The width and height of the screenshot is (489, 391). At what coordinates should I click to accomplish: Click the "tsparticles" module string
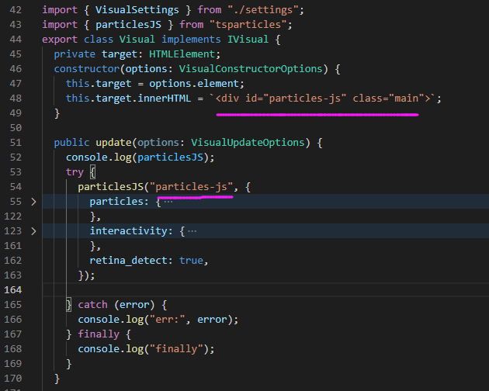coord(248,24)
